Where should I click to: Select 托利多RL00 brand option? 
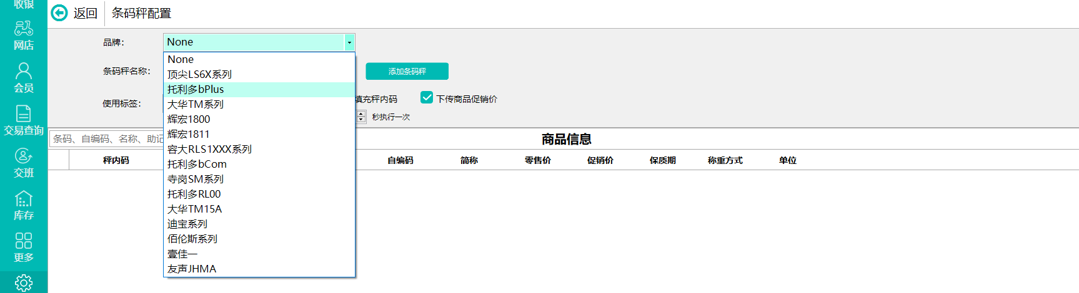[x=259, y=194]
